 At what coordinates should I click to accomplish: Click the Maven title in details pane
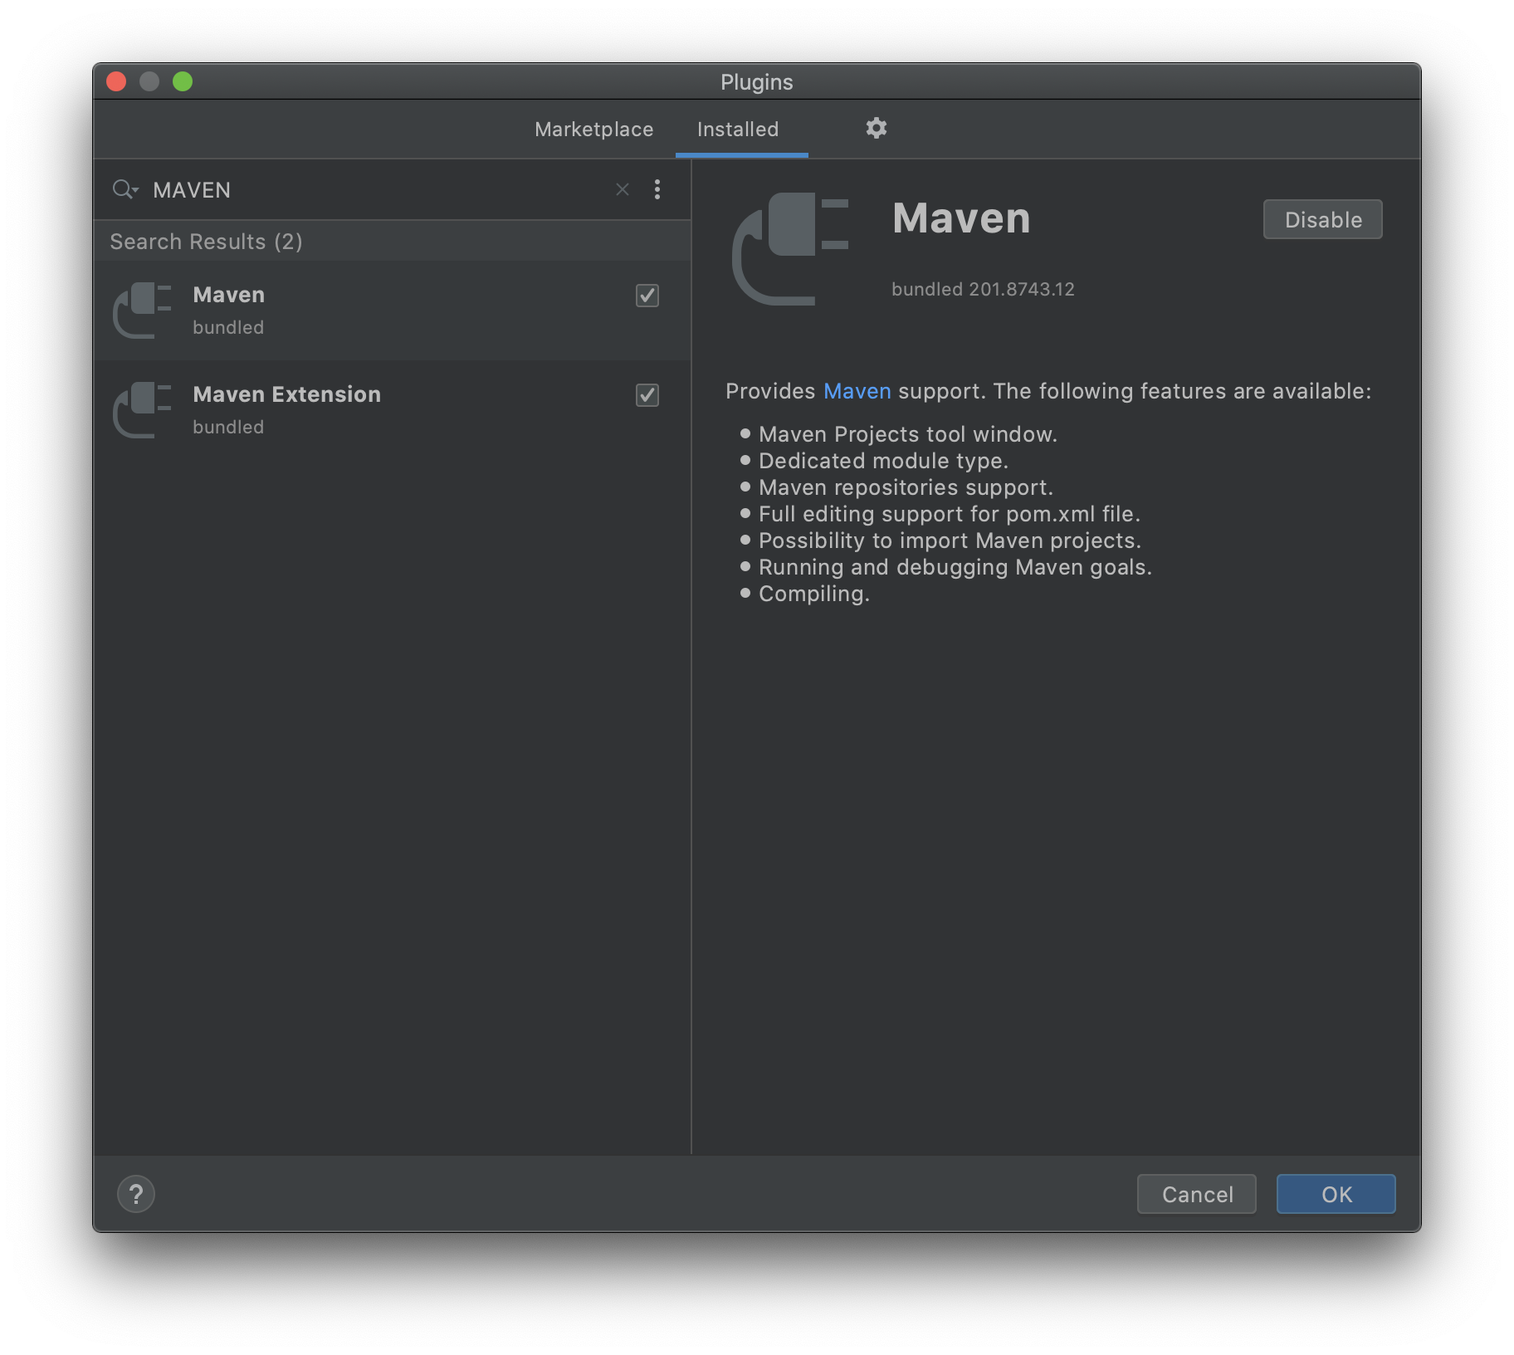coord(961,218)
